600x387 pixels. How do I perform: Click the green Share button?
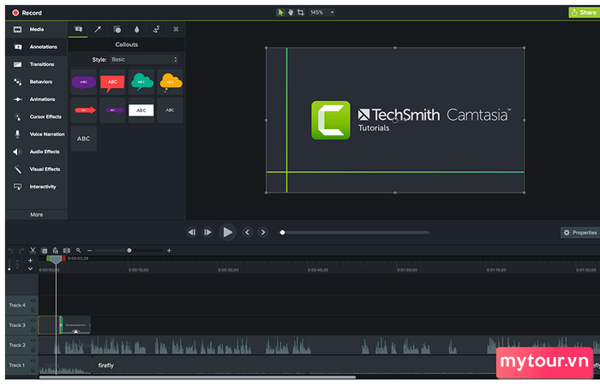(x=584, y=13)
